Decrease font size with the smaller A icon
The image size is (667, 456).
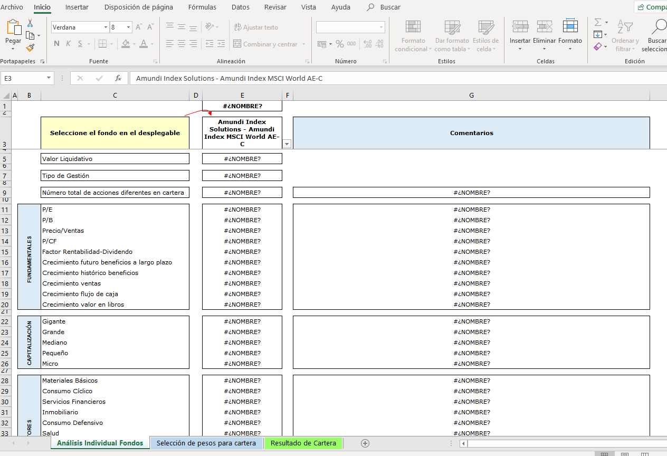[150, 27]
